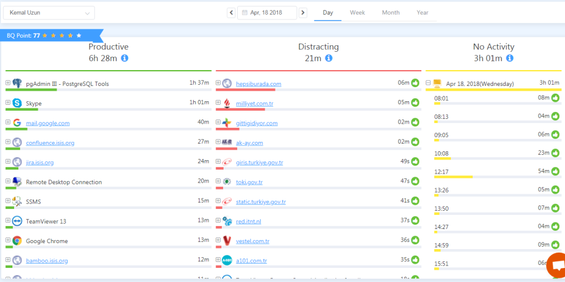Click the toki.gov.tr icon
The height and width of the screenshot is (282, 565).
[227, 182]
